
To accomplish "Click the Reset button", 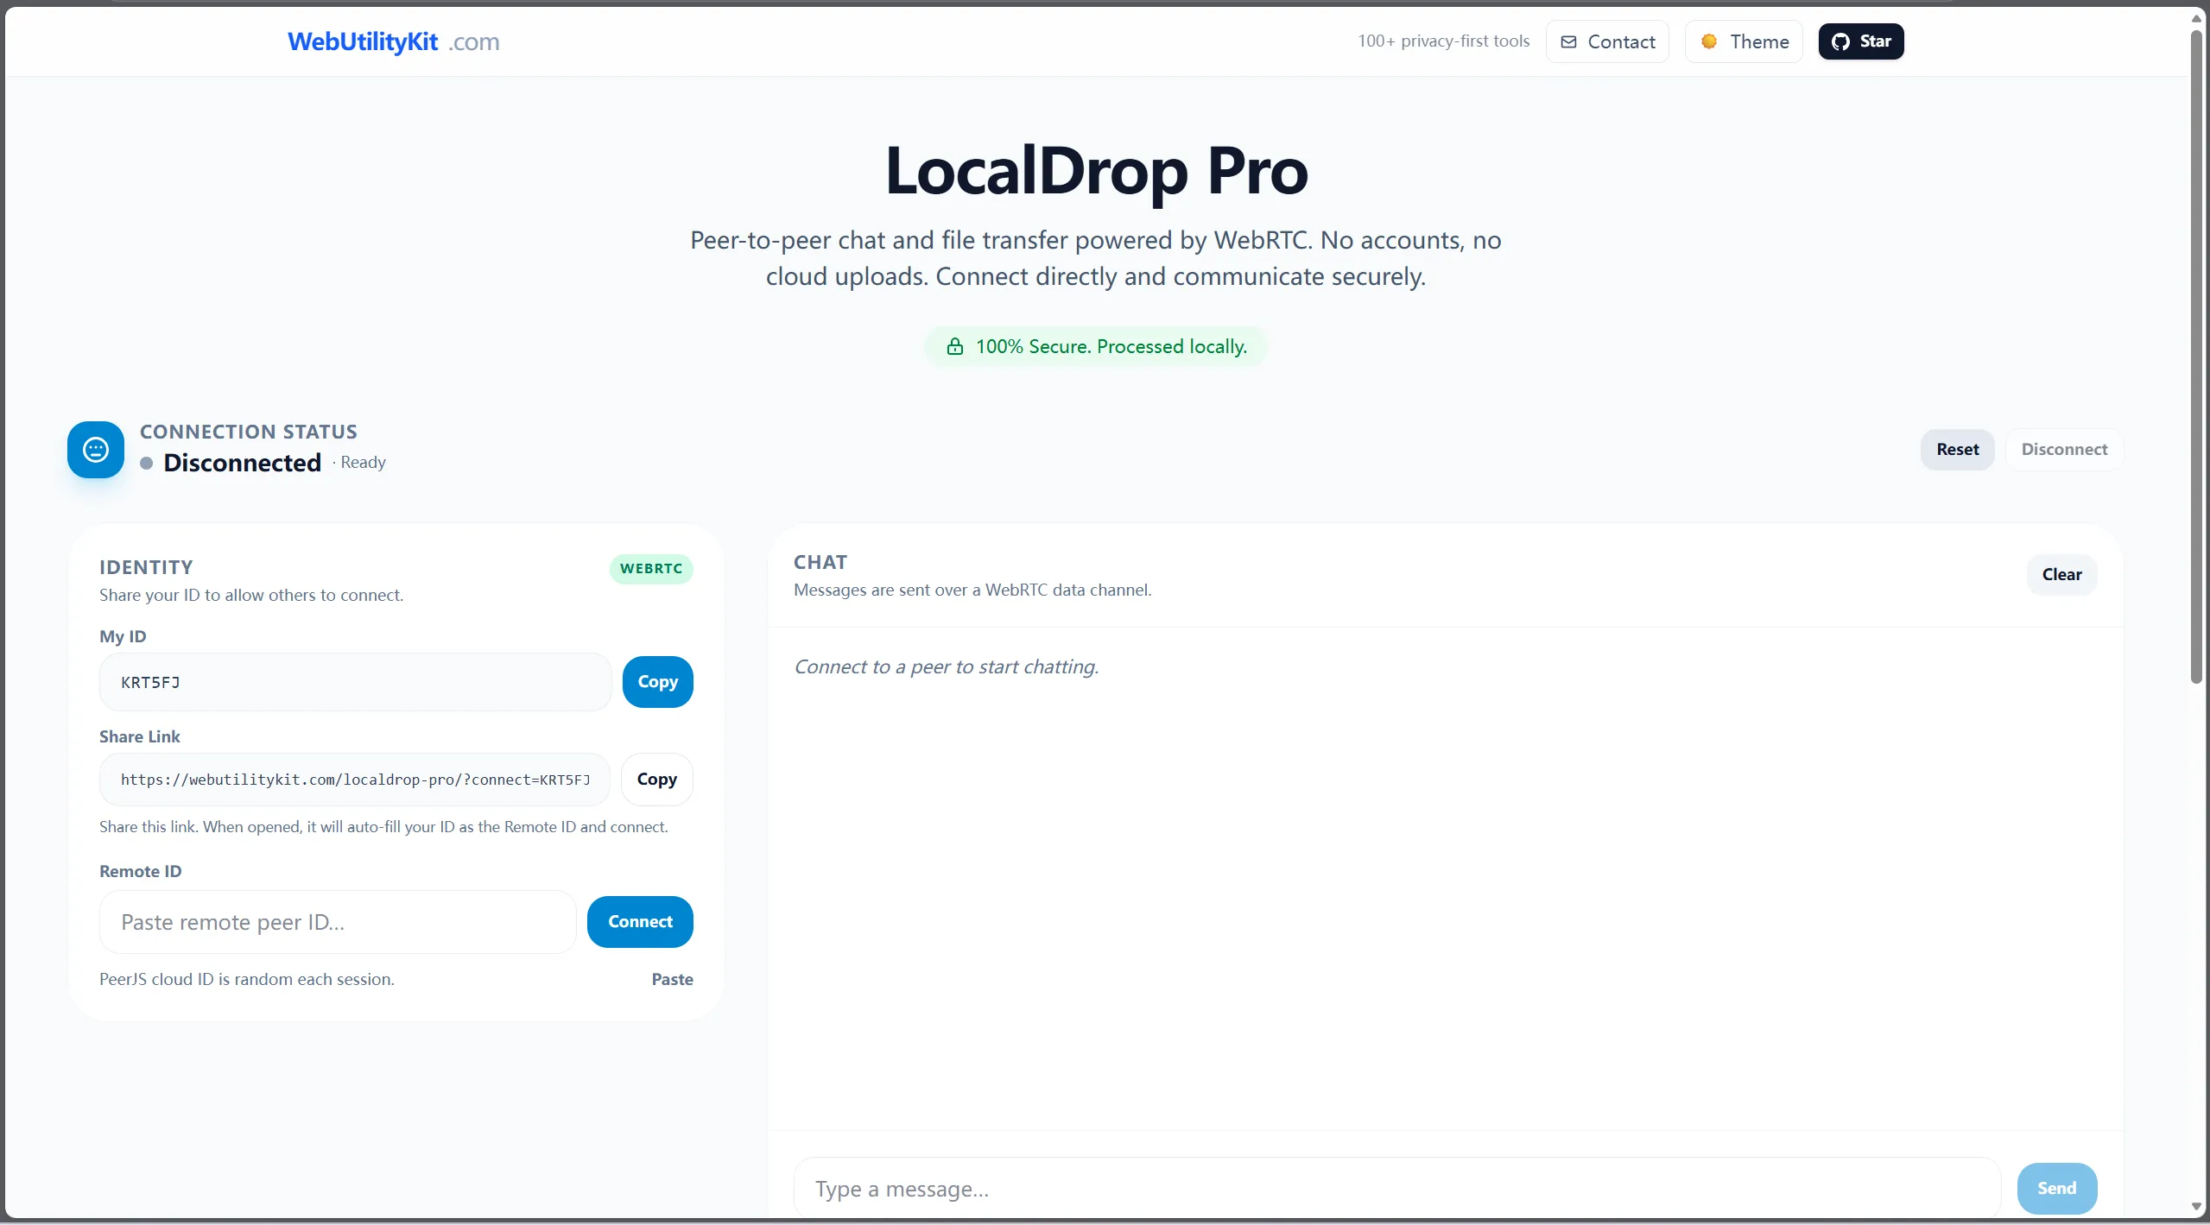I will tap(1957, 449).
